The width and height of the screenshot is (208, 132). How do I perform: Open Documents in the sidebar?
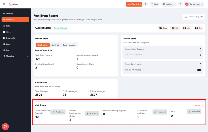(10, 38)
